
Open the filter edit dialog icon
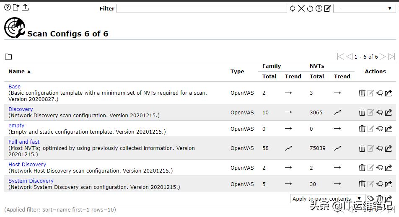point(328,8)
